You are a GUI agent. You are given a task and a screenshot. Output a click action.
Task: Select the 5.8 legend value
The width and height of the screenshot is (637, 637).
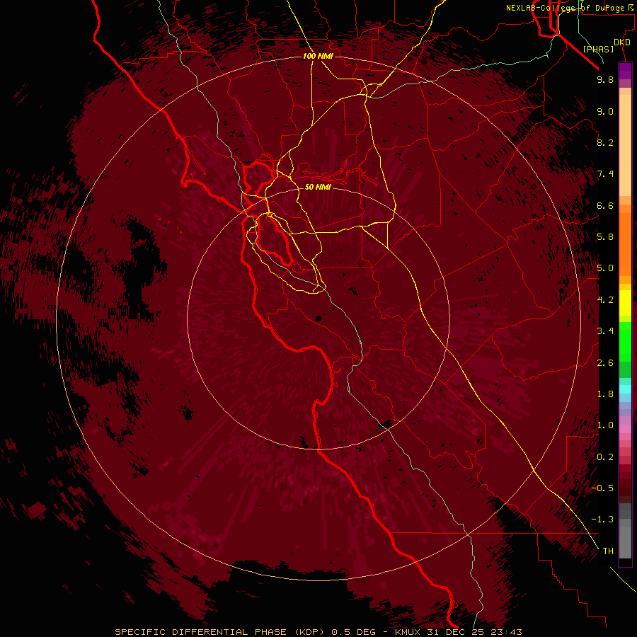pos(605,237)
